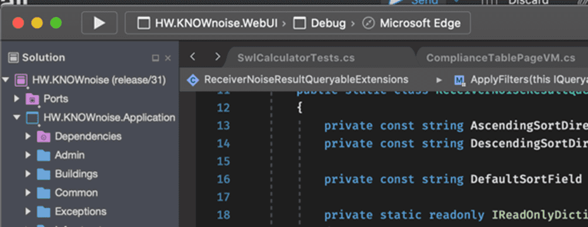The width and height of the screenshot is (588, 227).
Task: Select the HW.KNOWnoise.WebUI startup project
Action: pyautogui.click(x=207, y=23)
